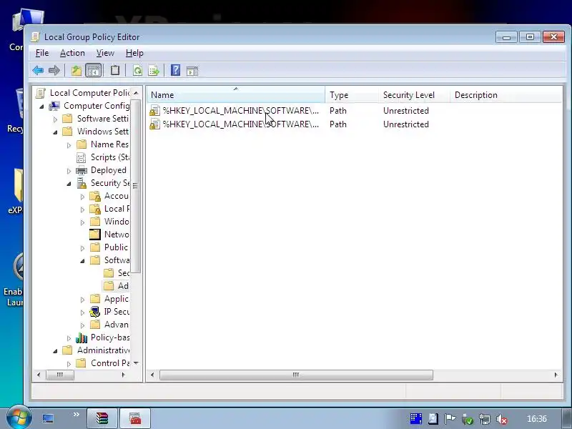572x429 pixels.
Task: Open the View menu
Action: pos(105,53)
